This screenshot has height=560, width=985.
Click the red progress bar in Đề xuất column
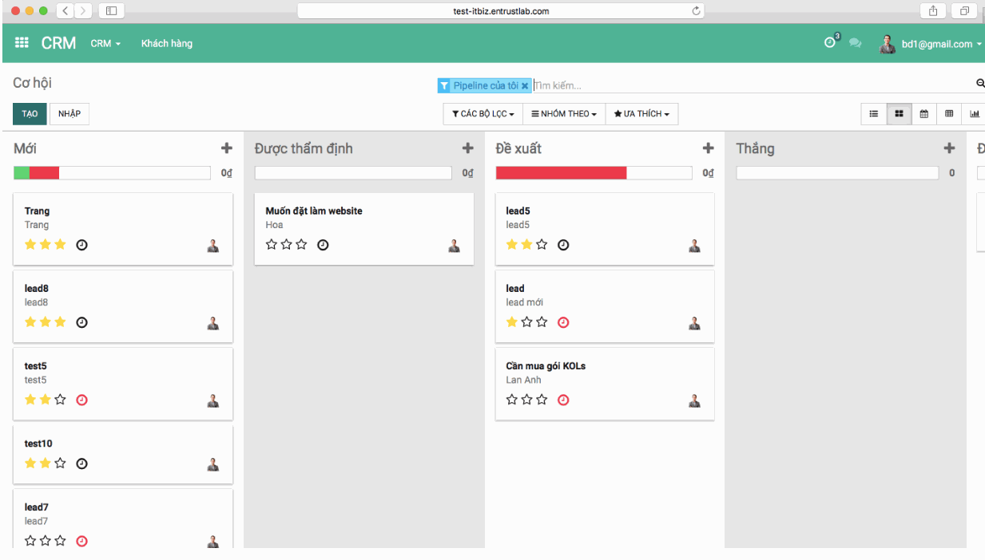[561, 173]
